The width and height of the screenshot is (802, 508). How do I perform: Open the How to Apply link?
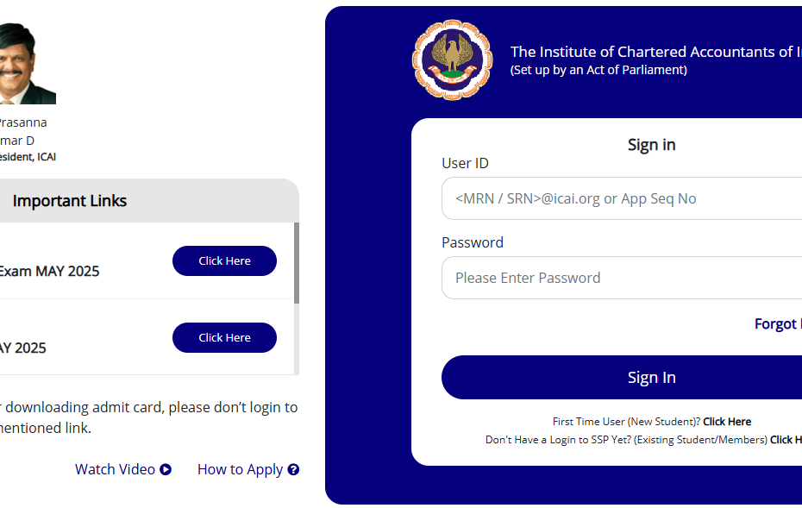tap(240, 470)
